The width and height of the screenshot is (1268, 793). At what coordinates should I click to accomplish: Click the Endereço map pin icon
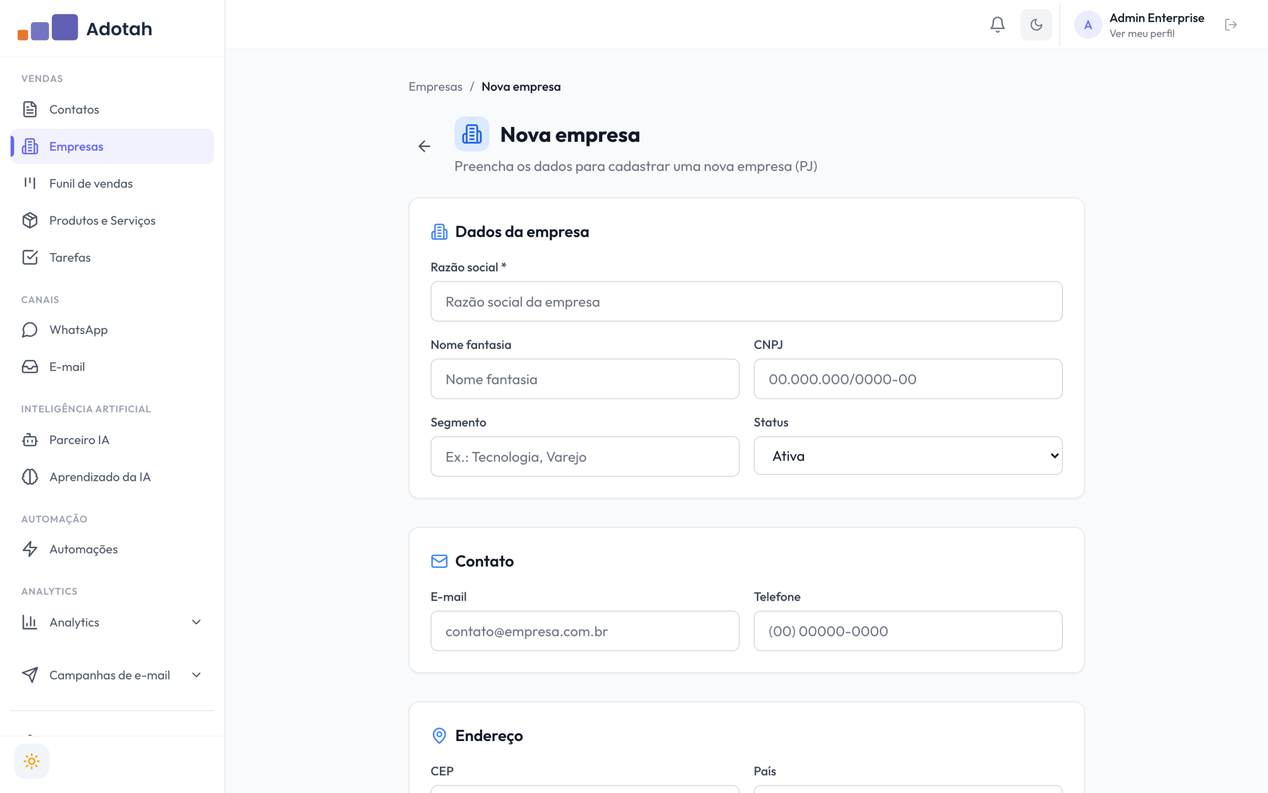439,736
